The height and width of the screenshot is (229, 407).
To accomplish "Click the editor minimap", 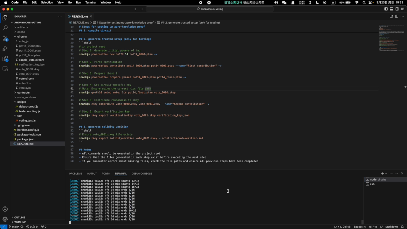I will pyautogui.click(x=391, y=38).
